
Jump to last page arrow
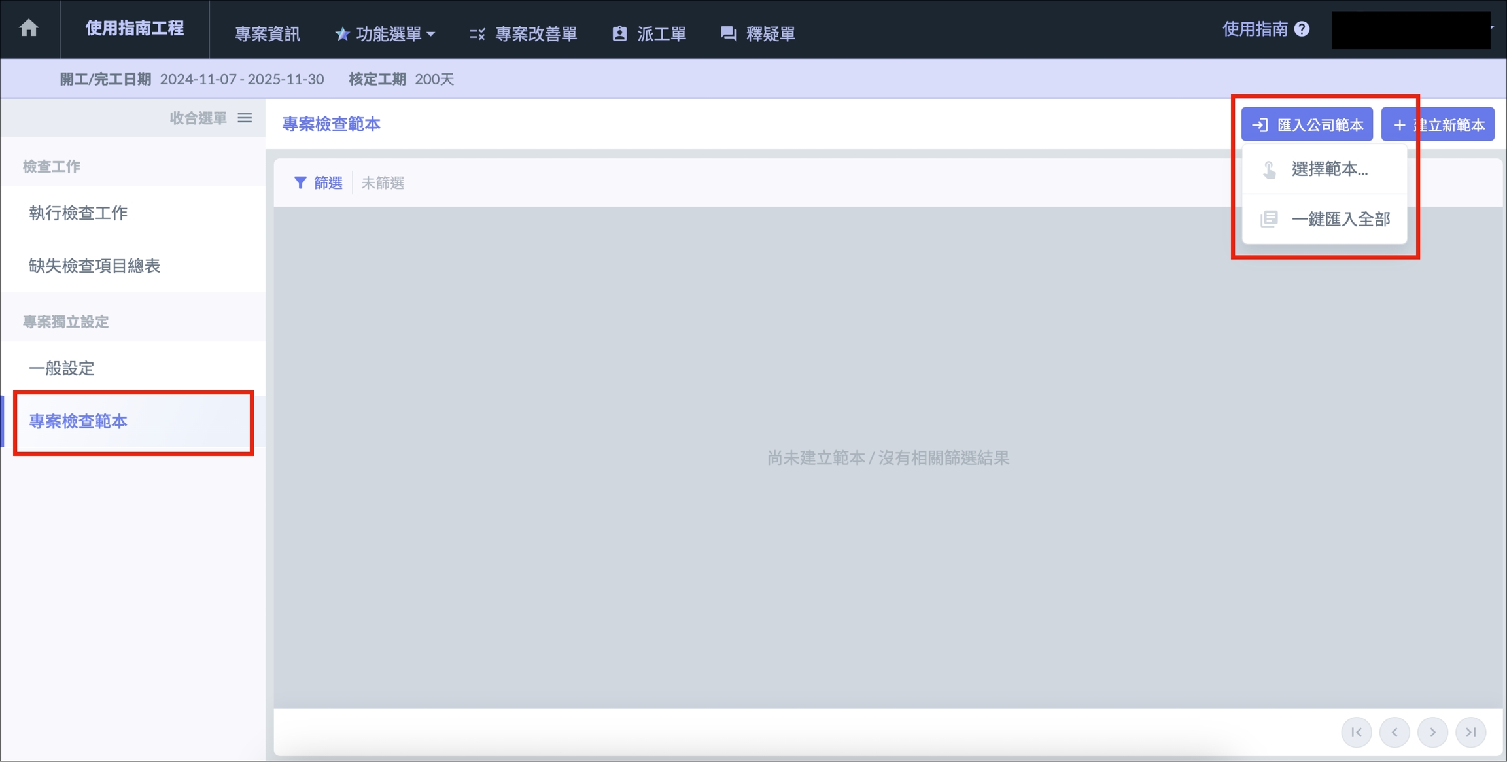click(1470, 732)
